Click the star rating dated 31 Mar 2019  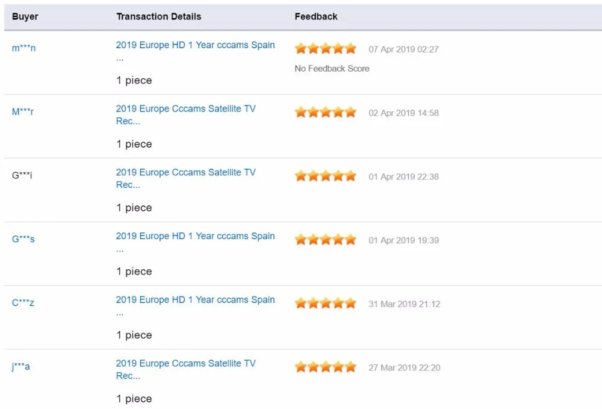coord(326,304)
